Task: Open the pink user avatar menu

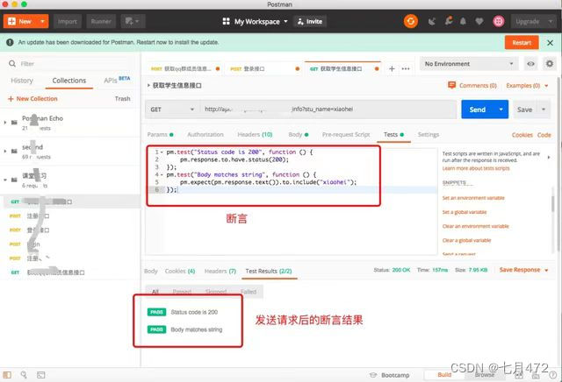Action: coord(498,21)
